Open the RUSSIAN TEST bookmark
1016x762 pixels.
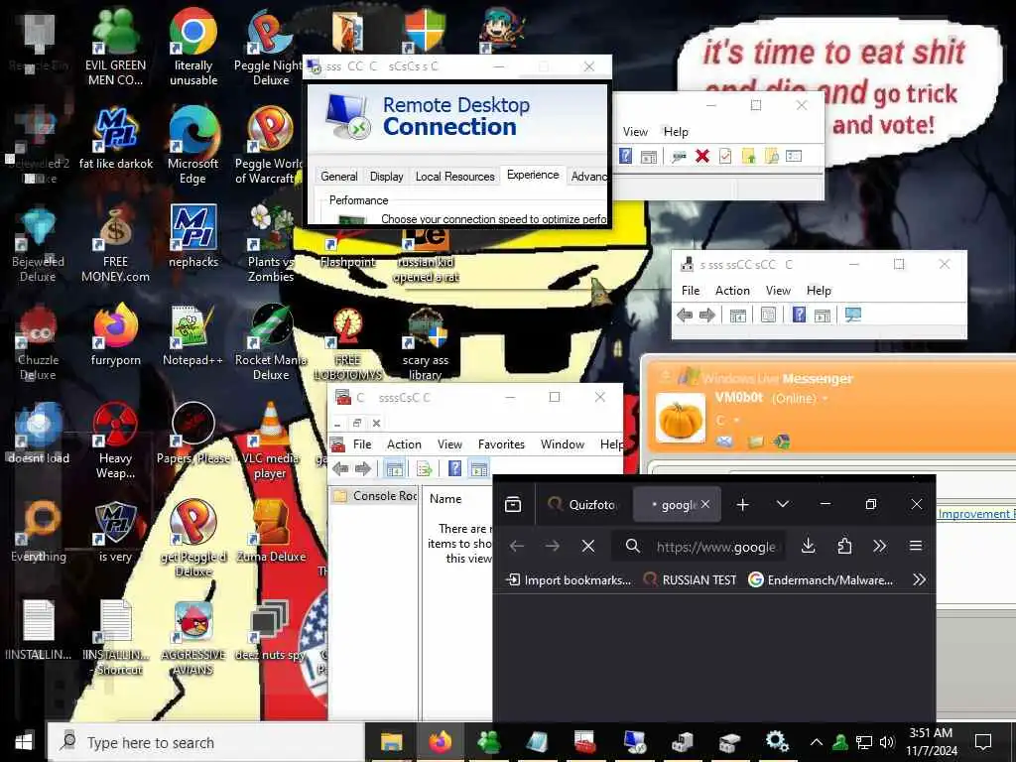(x=690, y=579)
